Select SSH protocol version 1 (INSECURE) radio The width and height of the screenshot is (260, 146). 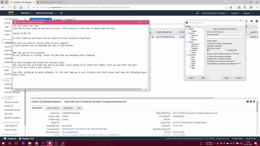pyautogui.click(x=226, y=50)
